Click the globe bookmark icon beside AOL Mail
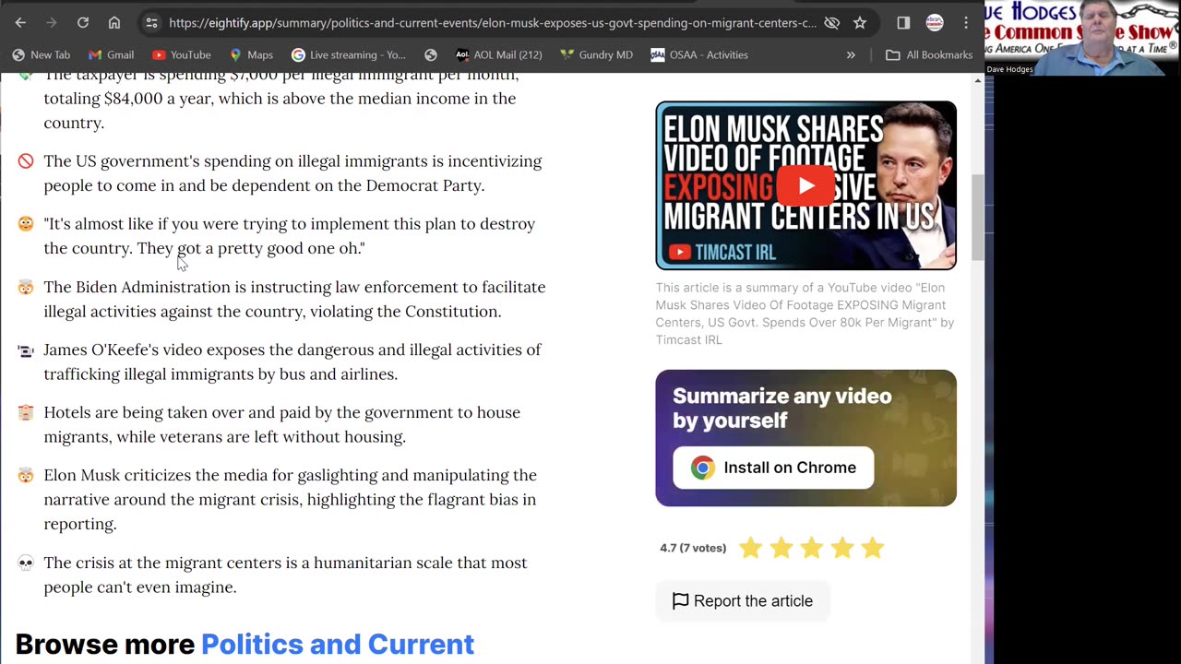 tap(430, 54)
